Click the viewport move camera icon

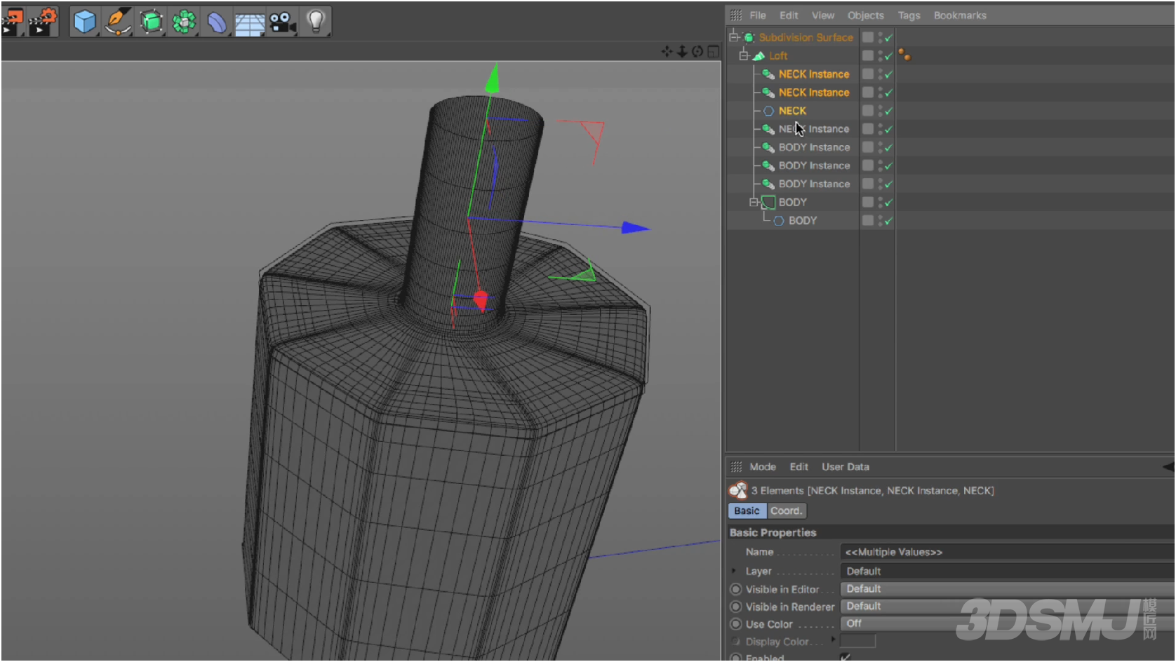click(x=667, y=51)
